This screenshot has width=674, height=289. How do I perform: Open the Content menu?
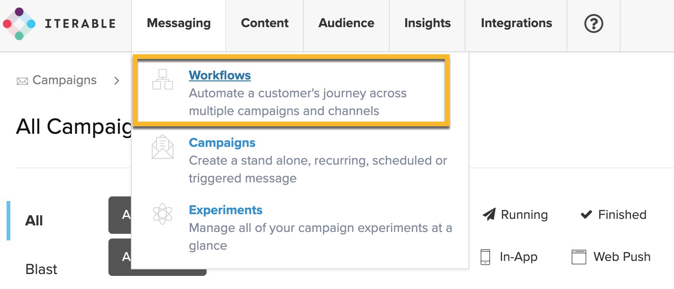265,23
